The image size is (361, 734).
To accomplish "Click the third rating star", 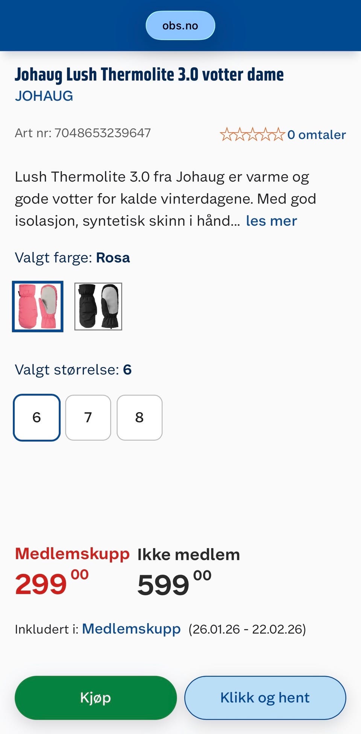I will point(253,134).
